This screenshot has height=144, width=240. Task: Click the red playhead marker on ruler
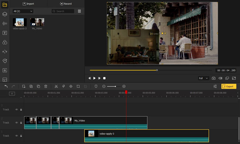[x=126, y=92]
